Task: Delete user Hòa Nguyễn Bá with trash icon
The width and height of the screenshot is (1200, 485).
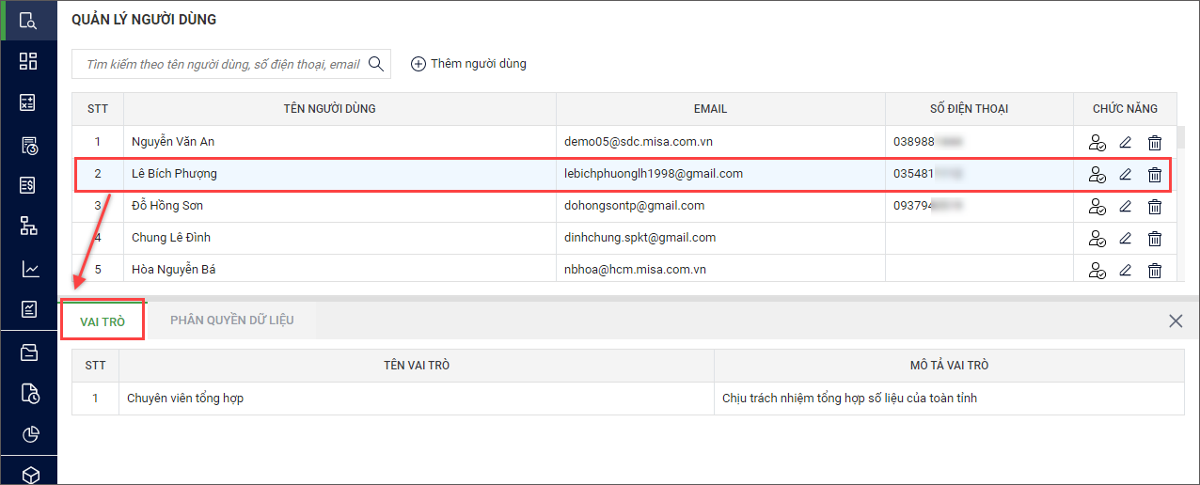Action: 1155,271
